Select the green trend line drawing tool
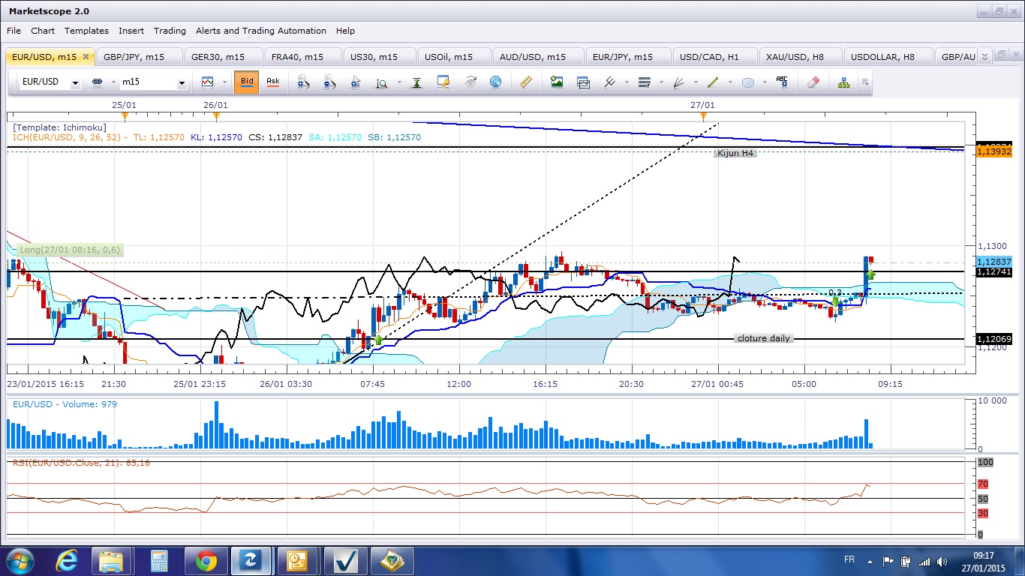The width and height of the screenshot is (1025, 576). tap(711, 82)
